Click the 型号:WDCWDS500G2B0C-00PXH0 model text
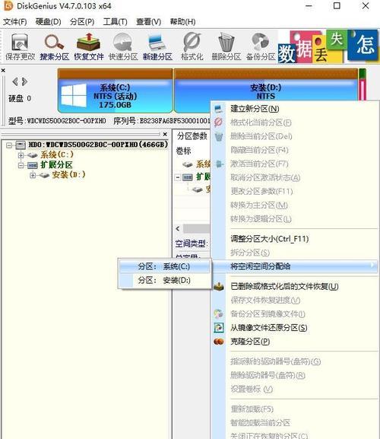The height and width of the screenshot is (439, 380). click(57, 121)
